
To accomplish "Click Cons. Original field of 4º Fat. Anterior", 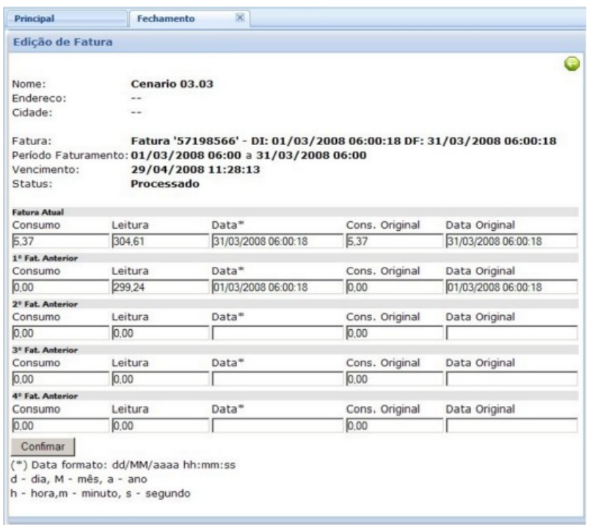I will pyautogui.click(x=393, y=424).
